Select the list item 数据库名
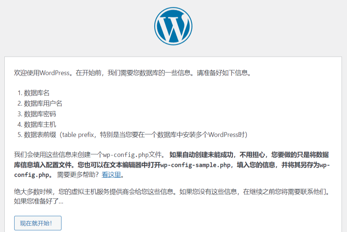The image size is (347, 232). point(36,93)
